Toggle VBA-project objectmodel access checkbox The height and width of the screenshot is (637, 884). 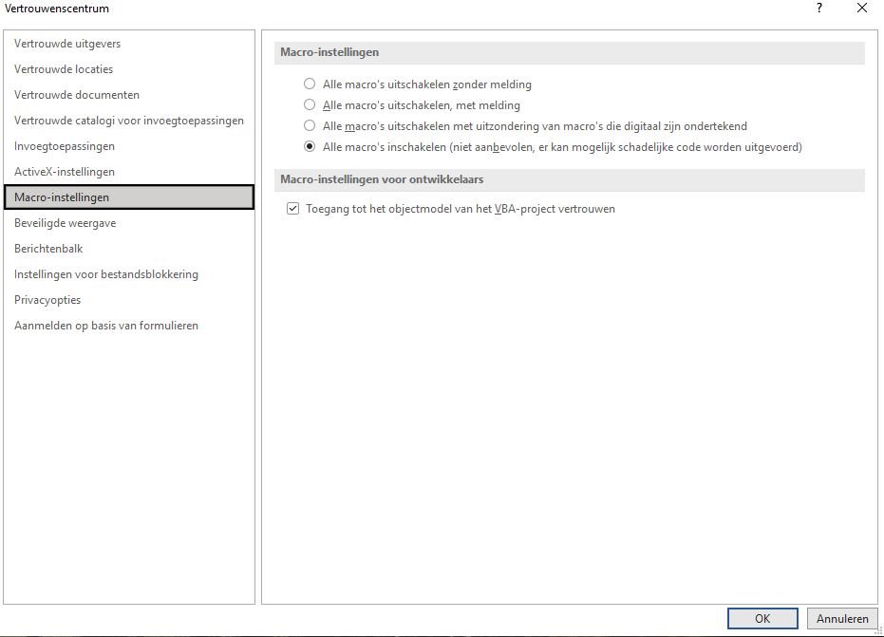(x=292, y=209)
